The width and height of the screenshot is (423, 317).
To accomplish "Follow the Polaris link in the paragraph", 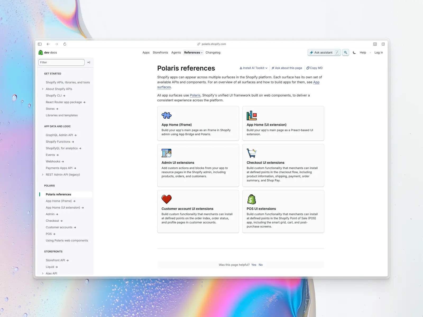I will [195, 95].
